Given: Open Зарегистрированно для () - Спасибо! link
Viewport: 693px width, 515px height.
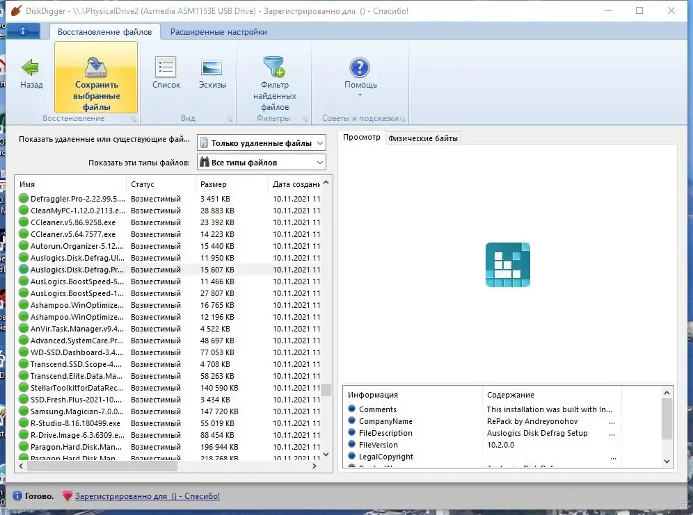Looking at the screenshot, I should [x=148, y=496].
